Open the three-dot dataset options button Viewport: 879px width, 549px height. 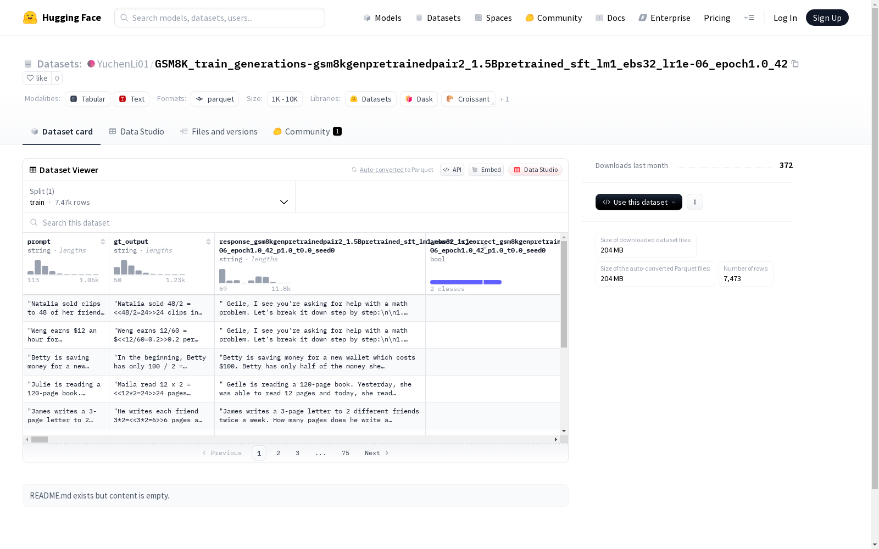[695, 202]
